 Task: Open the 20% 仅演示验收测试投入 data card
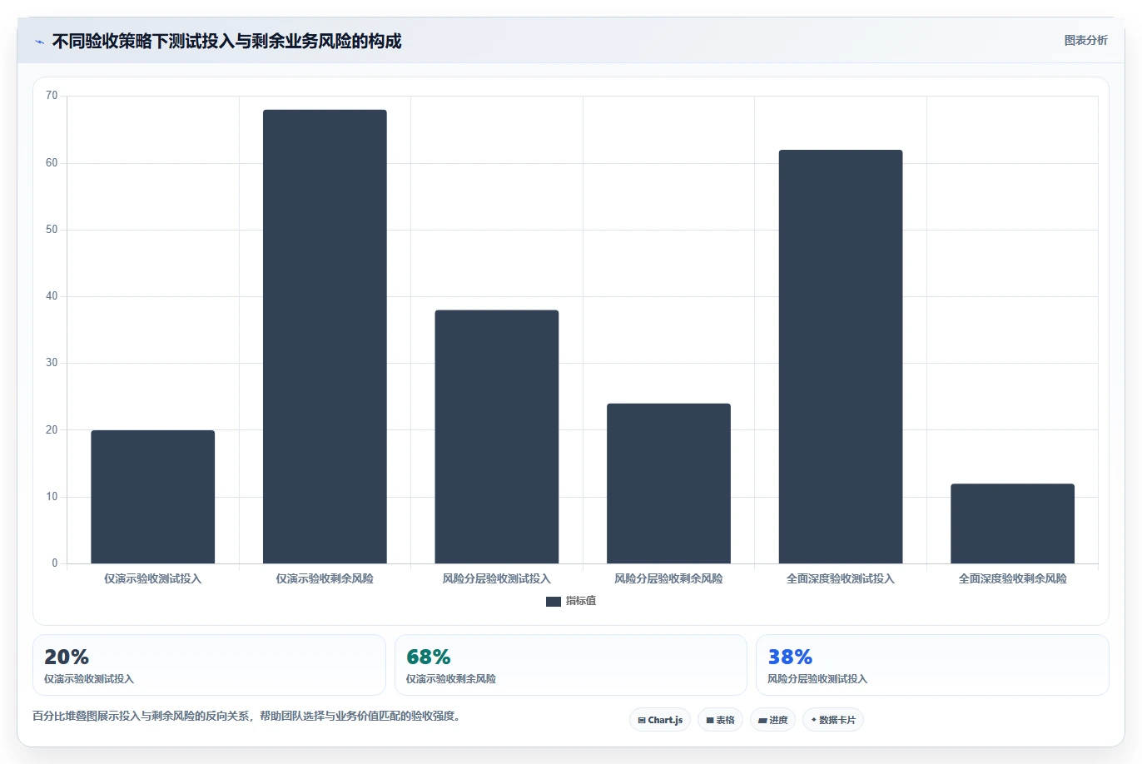click(209, 665)
